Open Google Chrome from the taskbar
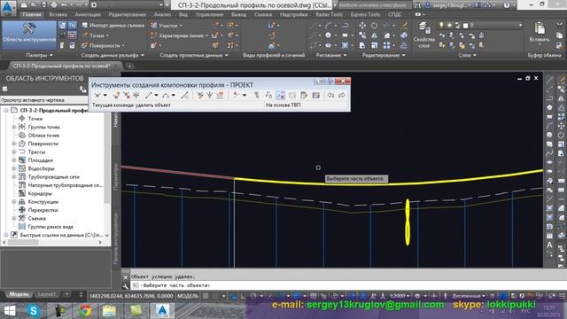The image size is (567, 319). pyautogui.click(x=85, y=311)
